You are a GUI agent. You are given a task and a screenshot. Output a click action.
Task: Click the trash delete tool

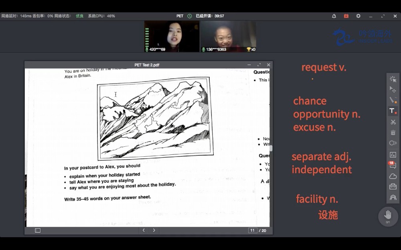[393, 132]
